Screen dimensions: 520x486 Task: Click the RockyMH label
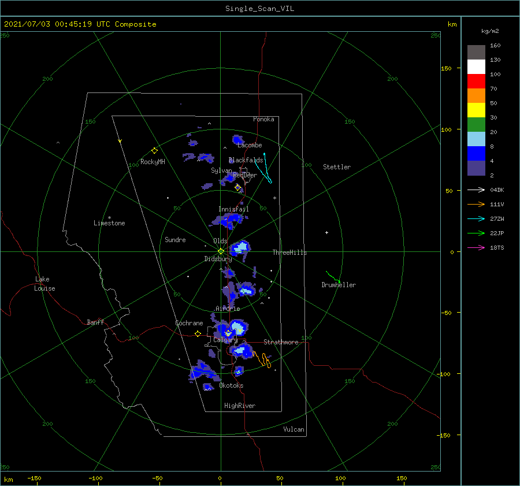[x=153, y=162]
